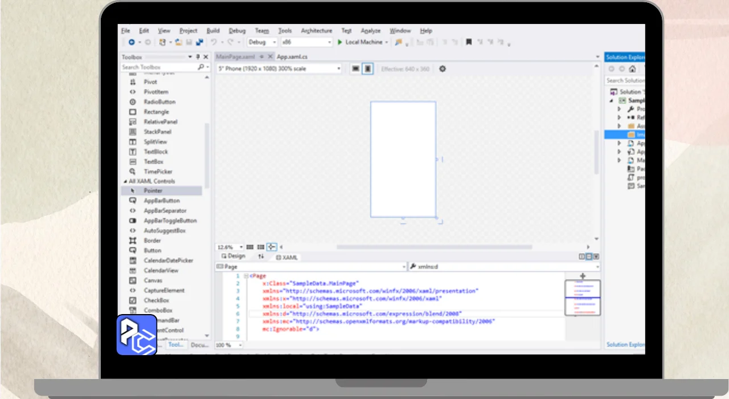This screenshot has width=729, height=399.
Task: Click the Home icon in Solution Explorer
Action: 632,69
